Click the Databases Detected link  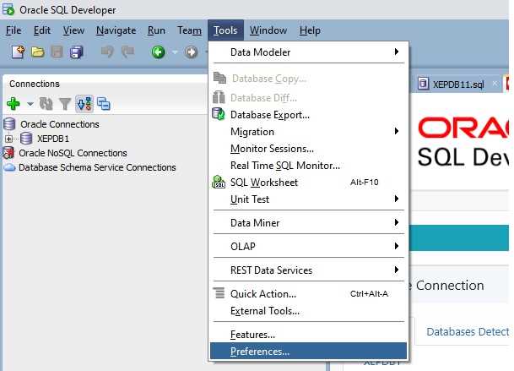(x=468, y=331)
